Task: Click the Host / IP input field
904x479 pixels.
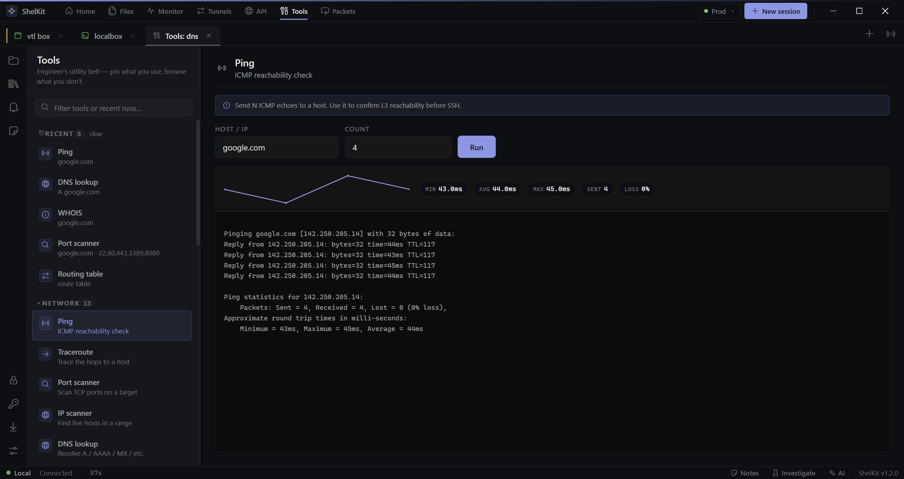Action: (x=276, y=147)
